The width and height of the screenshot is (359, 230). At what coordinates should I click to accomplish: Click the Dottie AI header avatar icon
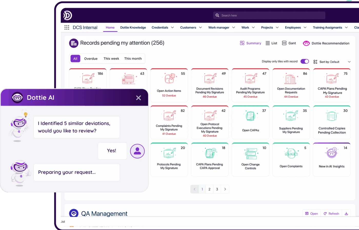[x=17, y=98]
